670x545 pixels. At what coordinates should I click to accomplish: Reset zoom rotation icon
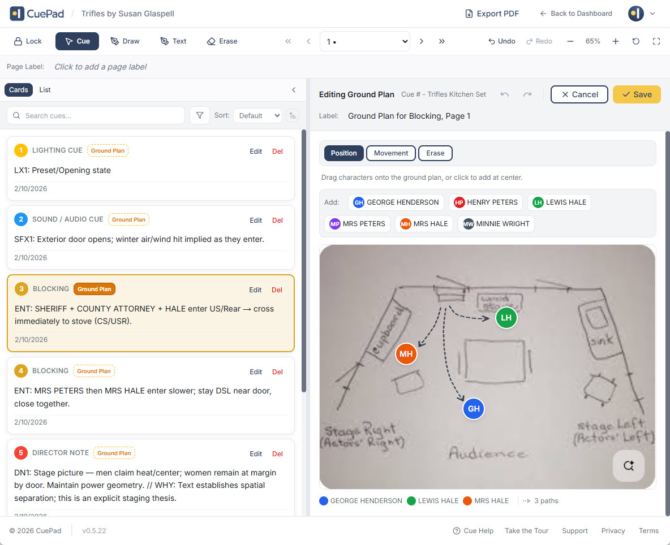coord(636,41)
